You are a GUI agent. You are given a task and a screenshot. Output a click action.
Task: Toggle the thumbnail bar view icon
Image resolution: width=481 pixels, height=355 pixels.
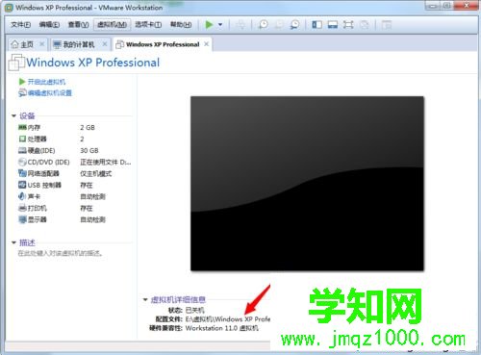pyautogui.click(x=333, y=25)
